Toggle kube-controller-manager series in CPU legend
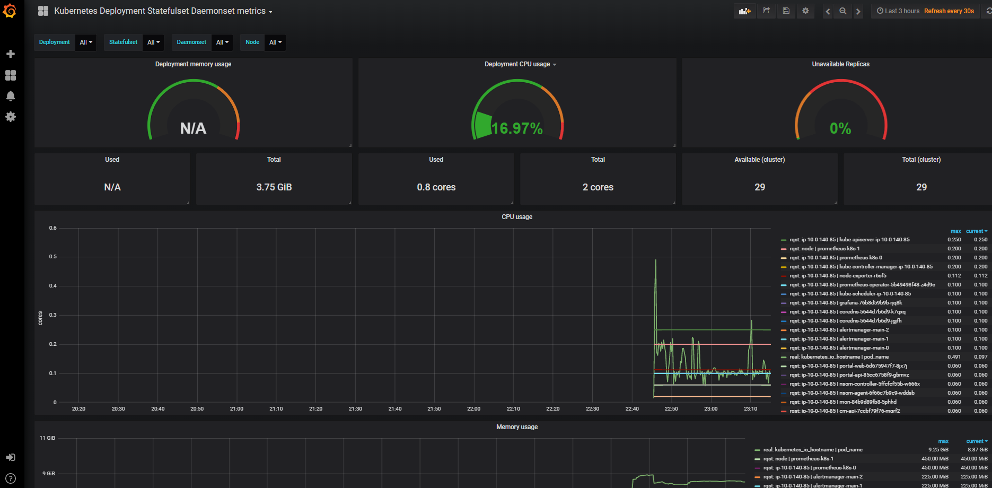 pos(861,267)
